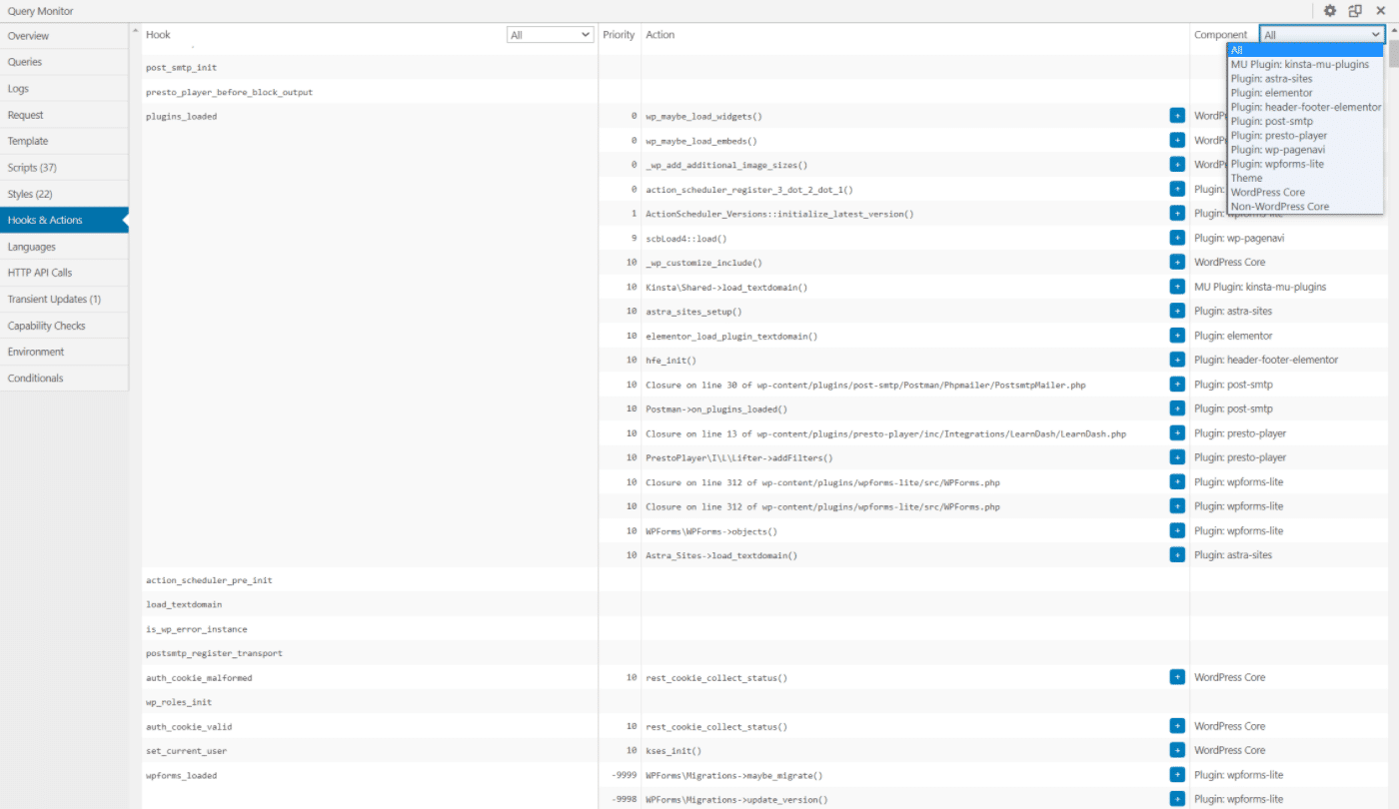Click plus icon next to hfe_init()
The width and height of the screenshot is (1399, 809).
click(x=1177, y=359)
